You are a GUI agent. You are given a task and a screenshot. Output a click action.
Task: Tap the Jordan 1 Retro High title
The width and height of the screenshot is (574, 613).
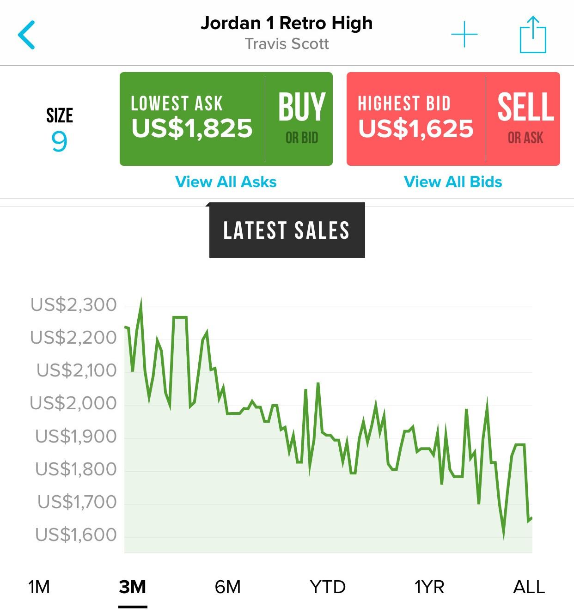287,23
